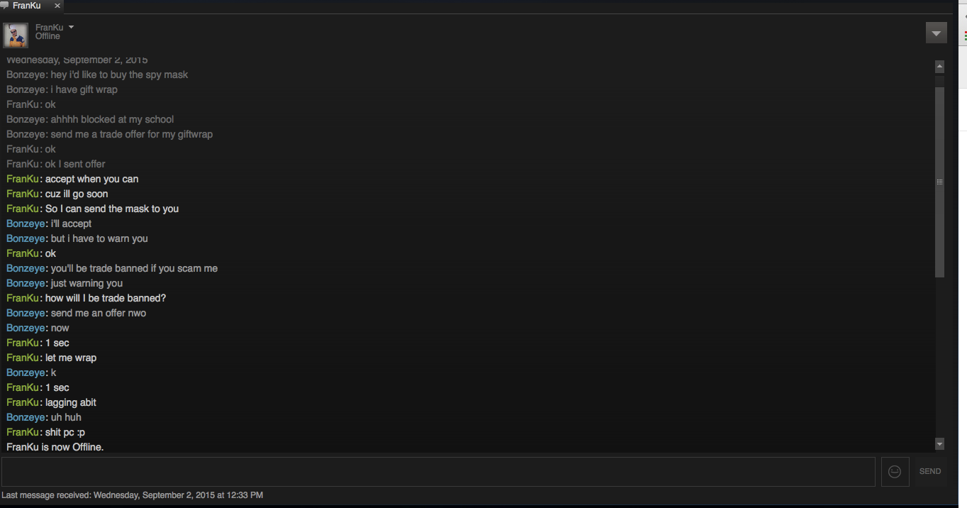Screen dimensions: 967x508
Task: Click FranKu's profile avatar
Action: pyautogui.click(x=16, y=34)
